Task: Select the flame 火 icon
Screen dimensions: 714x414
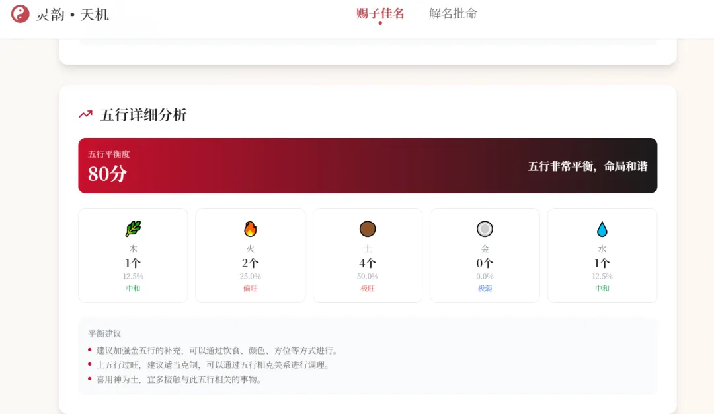Action: click(250, 228)
